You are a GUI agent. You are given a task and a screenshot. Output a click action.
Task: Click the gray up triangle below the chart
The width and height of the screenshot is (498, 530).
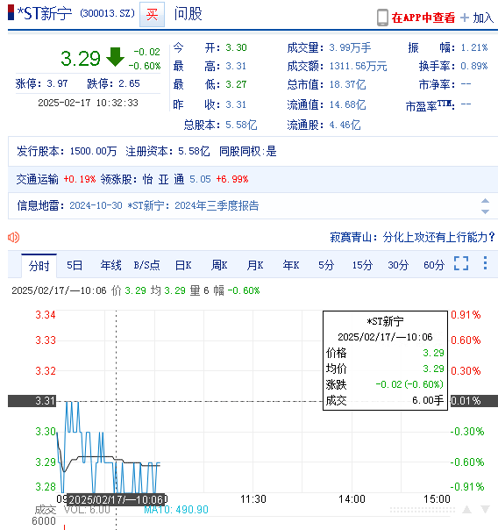coord(466,510)
